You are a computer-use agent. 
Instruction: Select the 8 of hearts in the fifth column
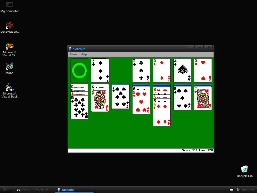[x=162, y=89]
